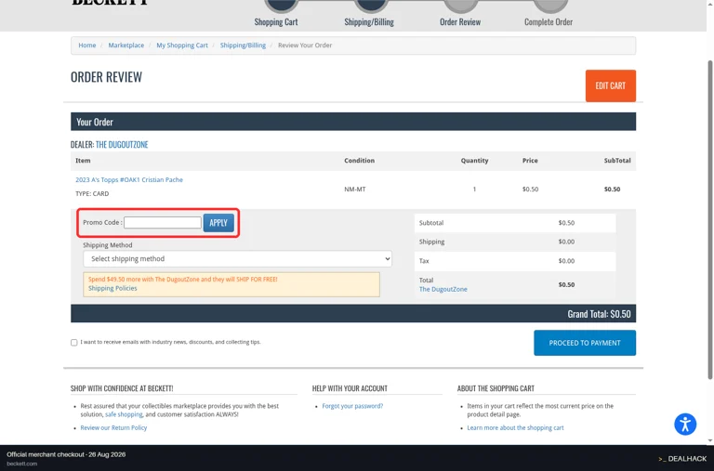This screenshot has width=714, height=471.
Task: Open Marketplace breadcrumb link
Action: pos(126,45)
